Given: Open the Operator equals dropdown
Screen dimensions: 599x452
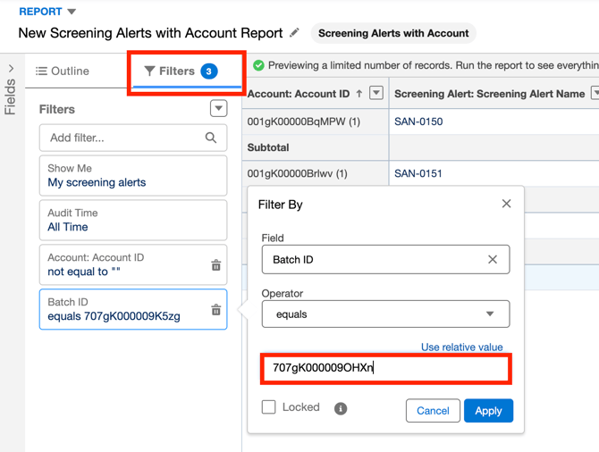Looking at the screenshot, I should click(385, 314).
